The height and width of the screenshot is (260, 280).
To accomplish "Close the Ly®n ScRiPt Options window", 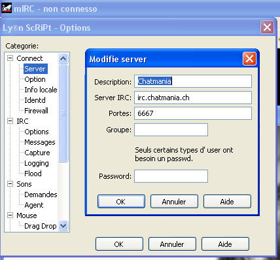I will coord(267,28).
